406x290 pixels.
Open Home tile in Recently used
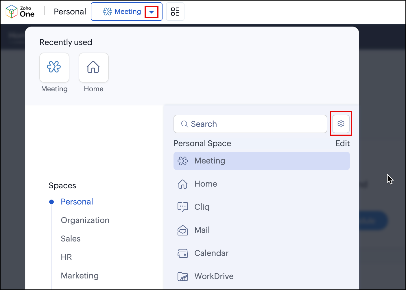click(93, 67)
